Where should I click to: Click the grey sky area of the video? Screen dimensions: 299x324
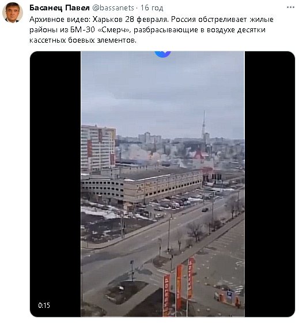(x=162, y=89)
